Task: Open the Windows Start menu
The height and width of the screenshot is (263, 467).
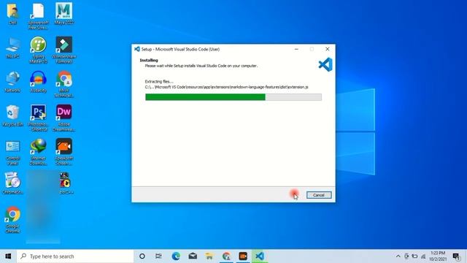Action: click(x=8, y=256)
